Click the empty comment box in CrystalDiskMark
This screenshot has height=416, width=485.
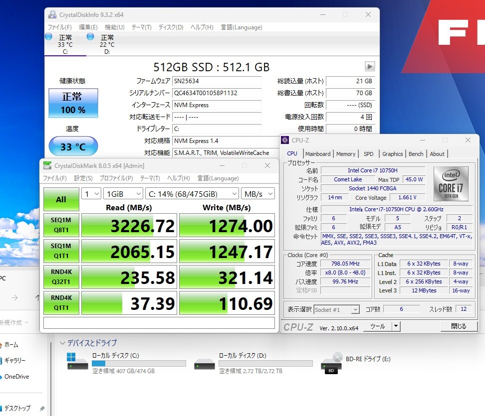159,323
